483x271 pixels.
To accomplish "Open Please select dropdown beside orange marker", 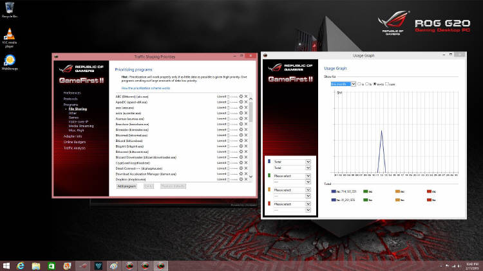I will click(x=292, y=190).
